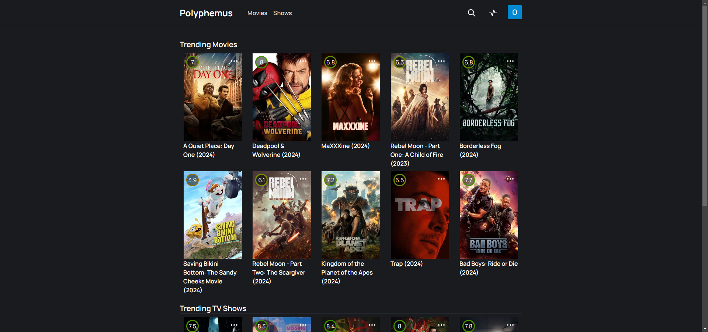Open Rebel Moon Part Two poster
The image size is (708, 332).
[x=282, y=215]
